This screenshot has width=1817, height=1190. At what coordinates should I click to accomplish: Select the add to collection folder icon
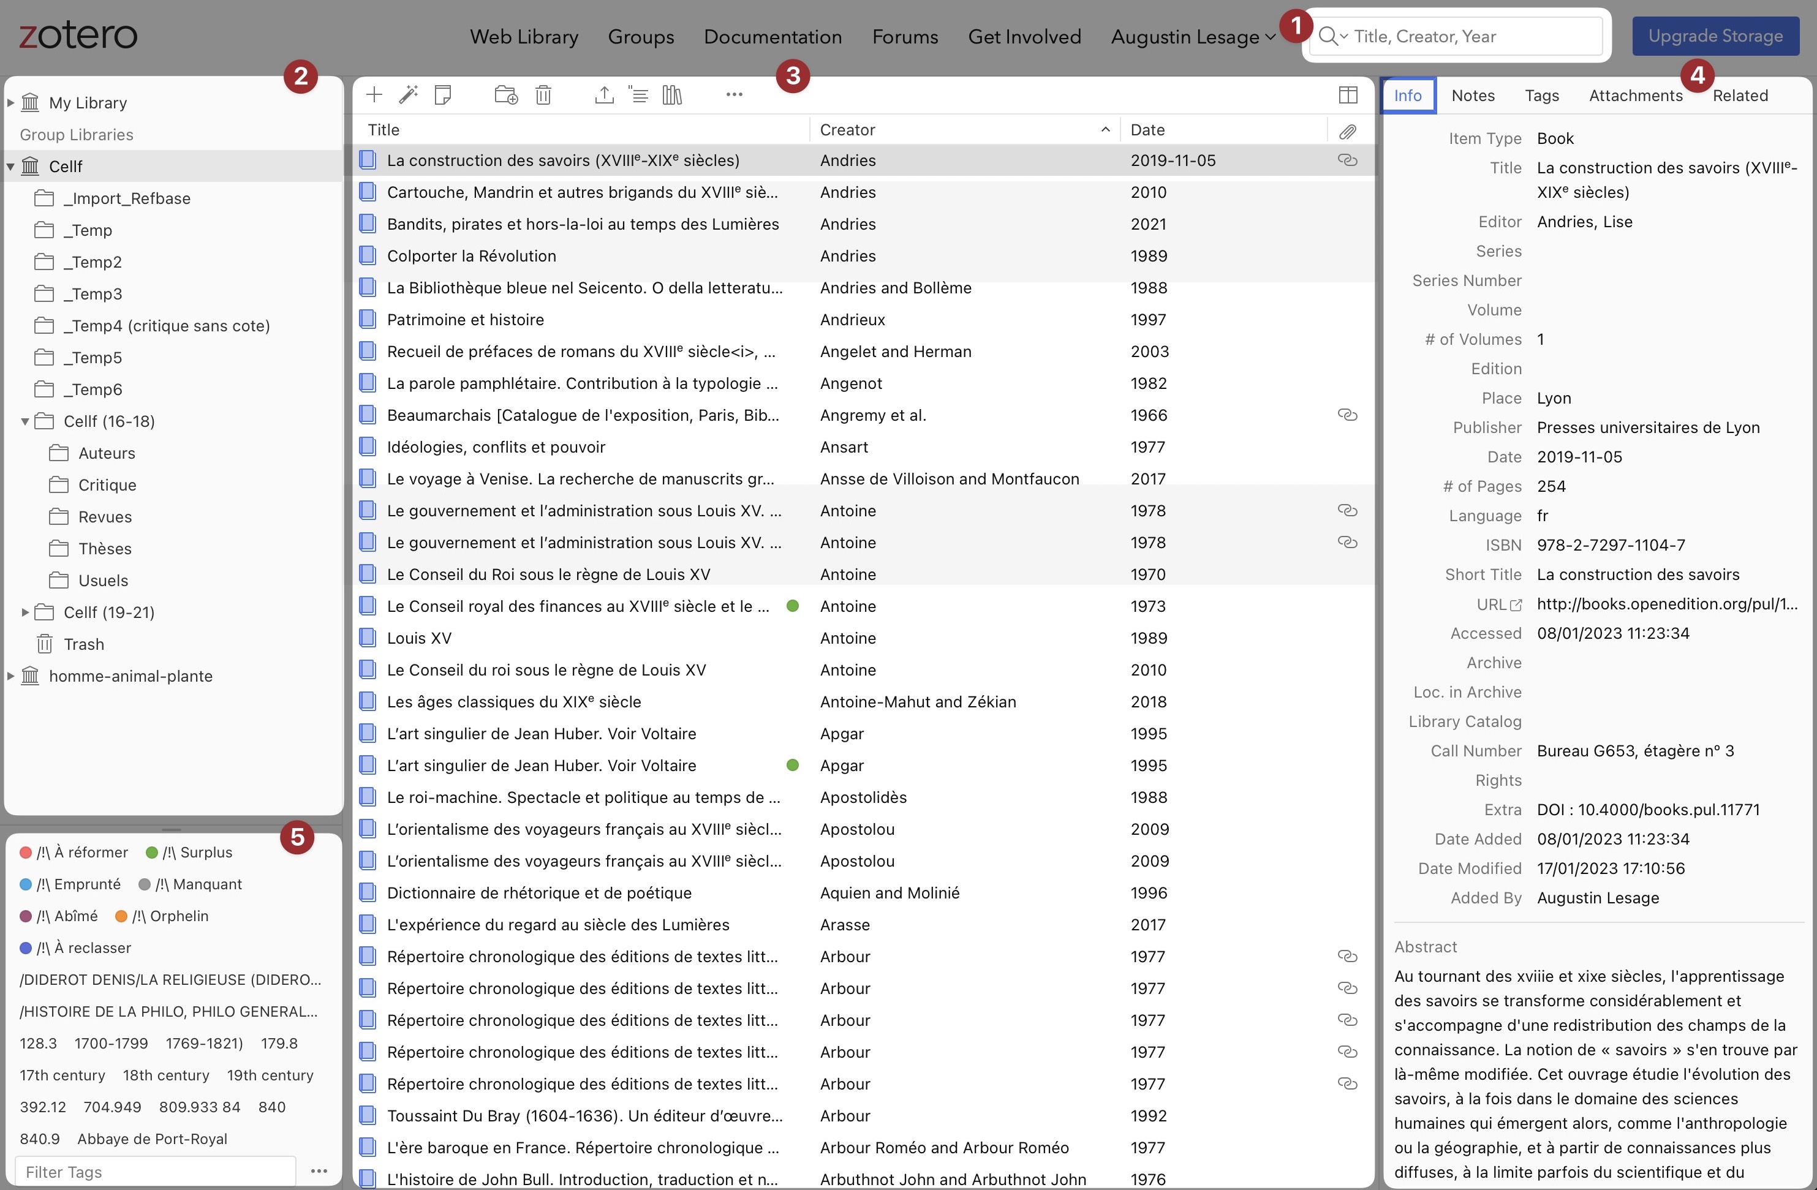point(505,94)
